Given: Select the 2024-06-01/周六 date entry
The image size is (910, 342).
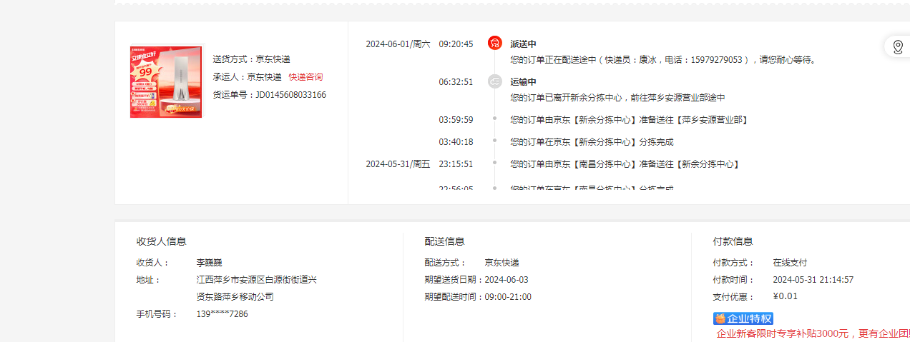Looking at the screenshot, I should pyautogui.click(x=398, y=44).
